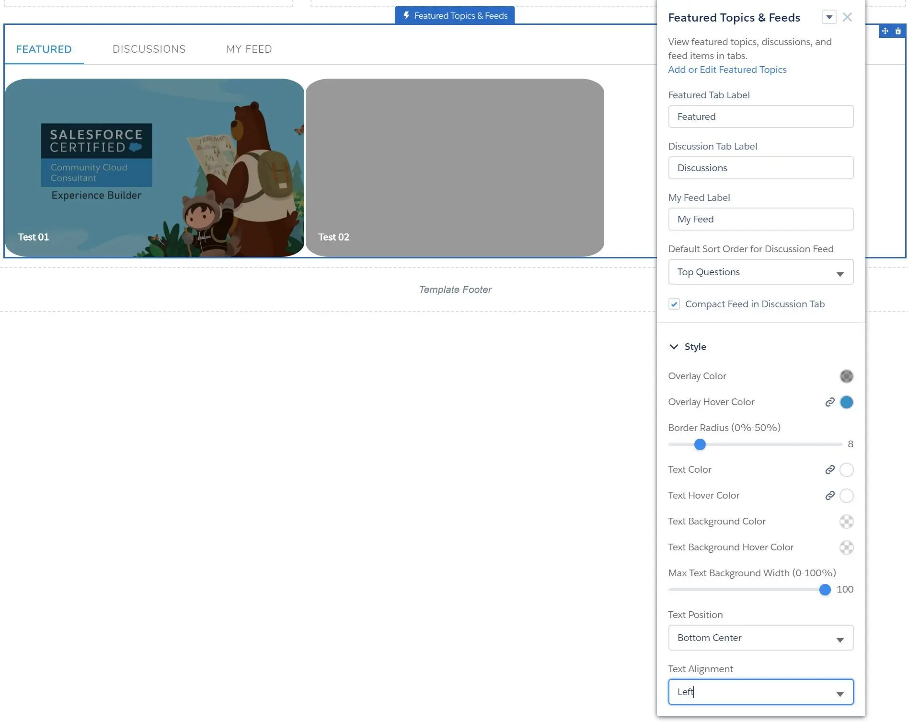Open Add or Edit Featured Topics link
908x722 pixels.
(x=727, y=70)
